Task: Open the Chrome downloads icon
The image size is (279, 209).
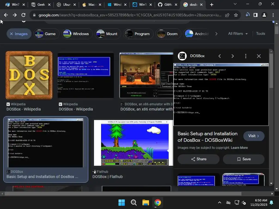Action: point(247,15)
